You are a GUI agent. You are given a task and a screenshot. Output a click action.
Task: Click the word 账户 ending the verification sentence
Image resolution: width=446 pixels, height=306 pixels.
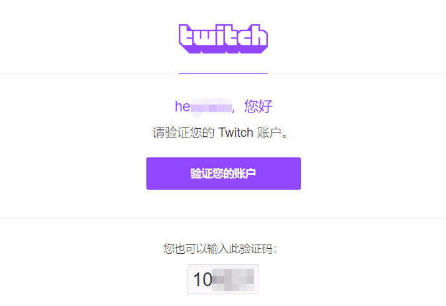coord(269,132)
